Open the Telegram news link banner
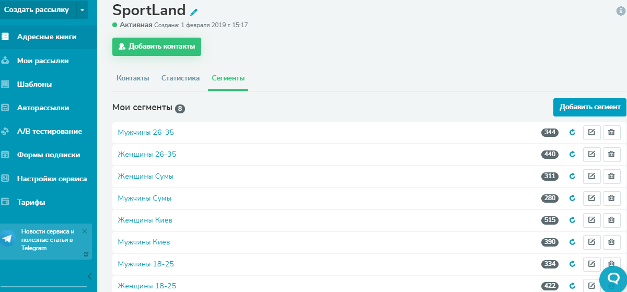This screenshot has width=627, height=292. [47, 240]
